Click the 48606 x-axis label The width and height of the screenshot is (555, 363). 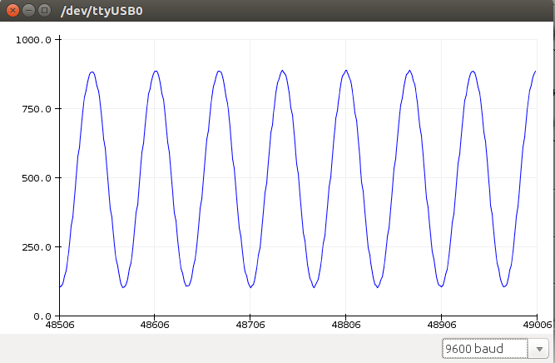pos(155,325)
